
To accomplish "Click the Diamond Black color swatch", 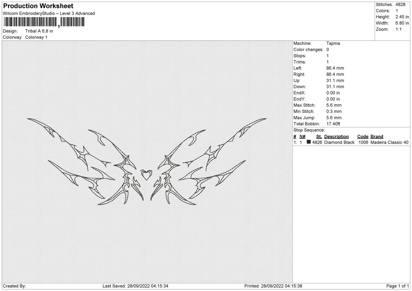I will (309, 142).
